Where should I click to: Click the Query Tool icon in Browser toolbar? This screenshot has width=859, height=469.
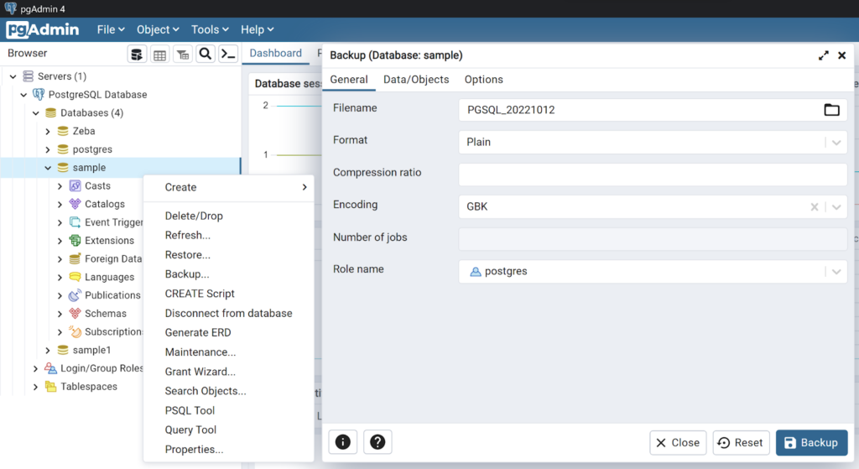coord(137,55)
